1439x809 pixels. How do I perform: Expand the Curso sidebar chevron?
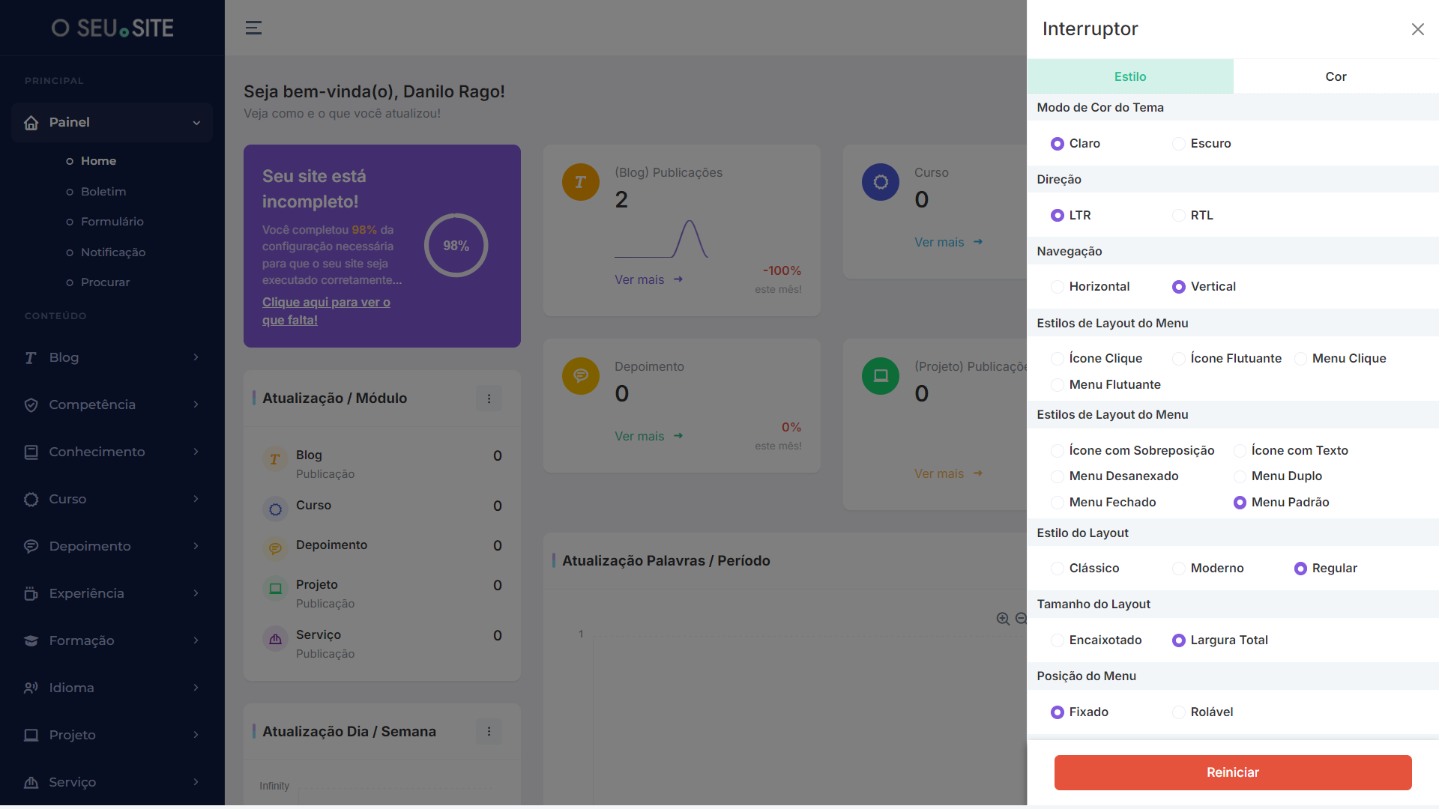tap(196, 499)
